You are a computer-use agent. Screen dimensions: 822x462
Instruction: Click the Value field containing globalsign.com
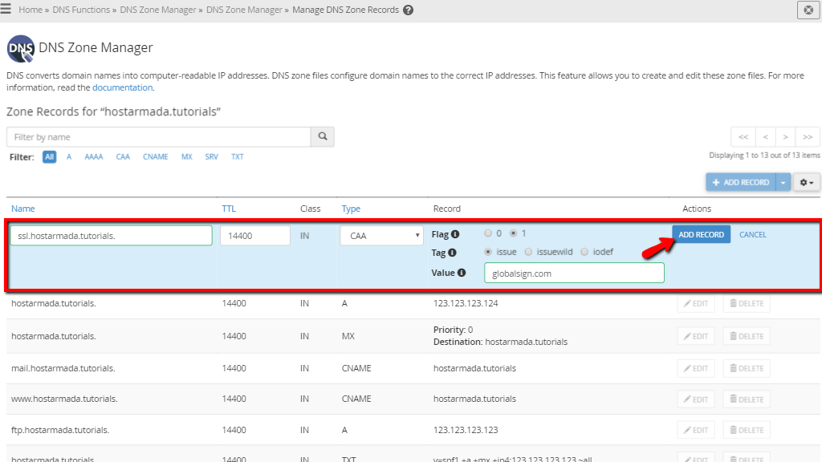coord(574,273)
